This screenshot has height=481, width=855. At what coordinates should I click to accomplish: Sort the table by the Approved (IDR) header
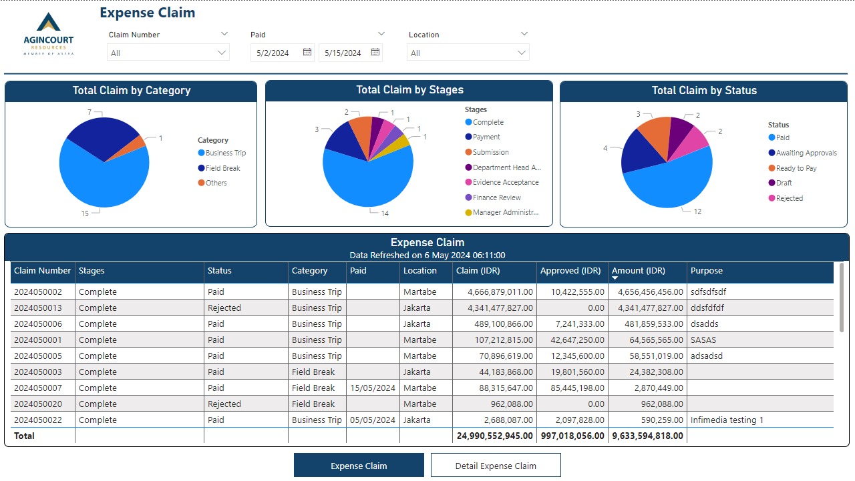(x=570, y=272)
